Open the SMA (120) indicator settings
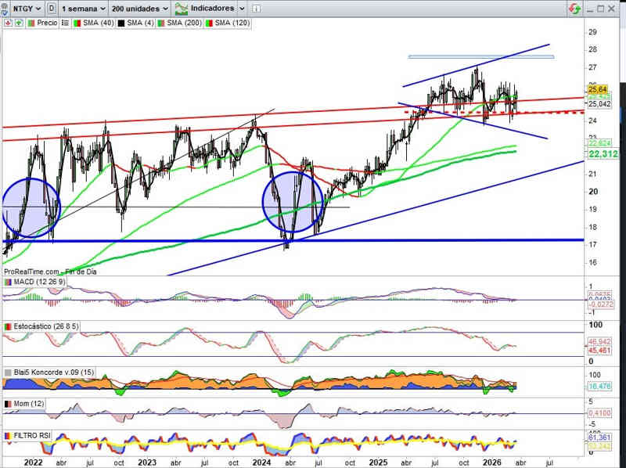The height and width of the screenshot is (468, 626). pyautogui.click(x=227, y=23)
